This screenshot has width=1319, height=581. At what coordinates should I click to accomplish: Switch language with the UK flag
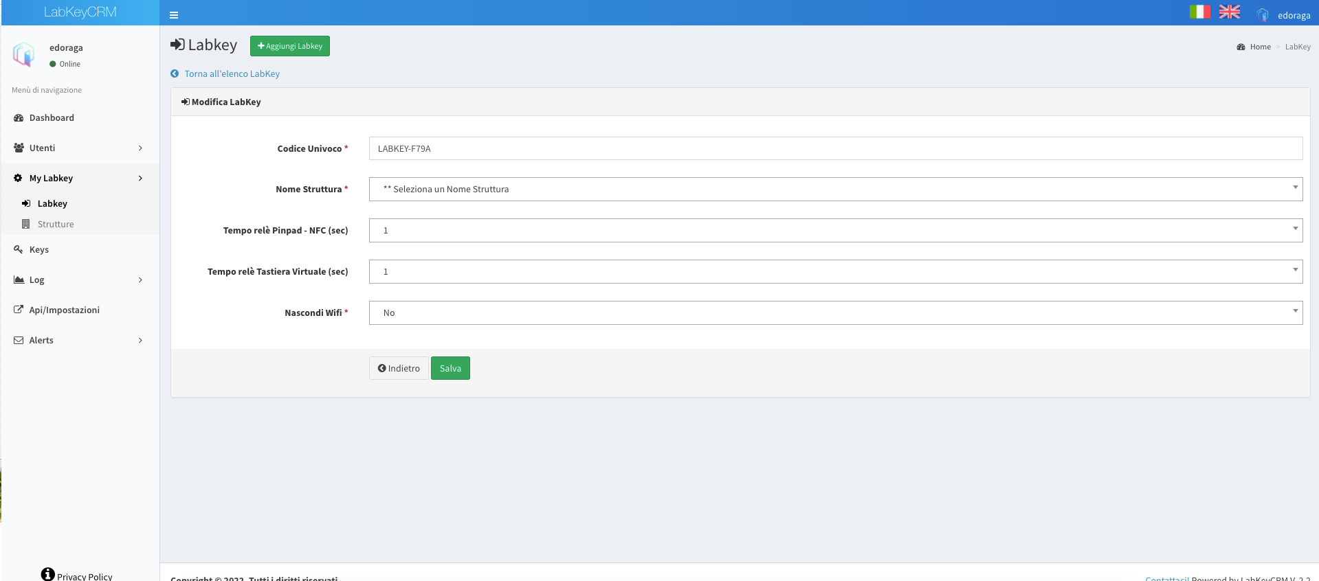(1229, 12)
